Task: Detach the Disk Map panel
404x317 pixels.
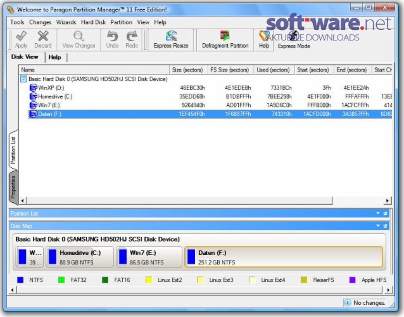Action: [x=386, y=226]
